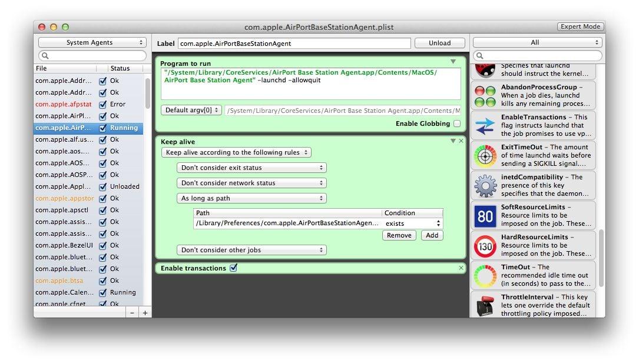The width and height of the screenshot is (639, 364).
Task: Select the com.apple.AOSP… row
Action: tap(88, 175)
